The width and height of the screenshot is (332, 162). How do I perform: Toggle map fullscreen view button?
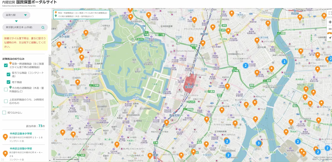[x=330, y=13]
